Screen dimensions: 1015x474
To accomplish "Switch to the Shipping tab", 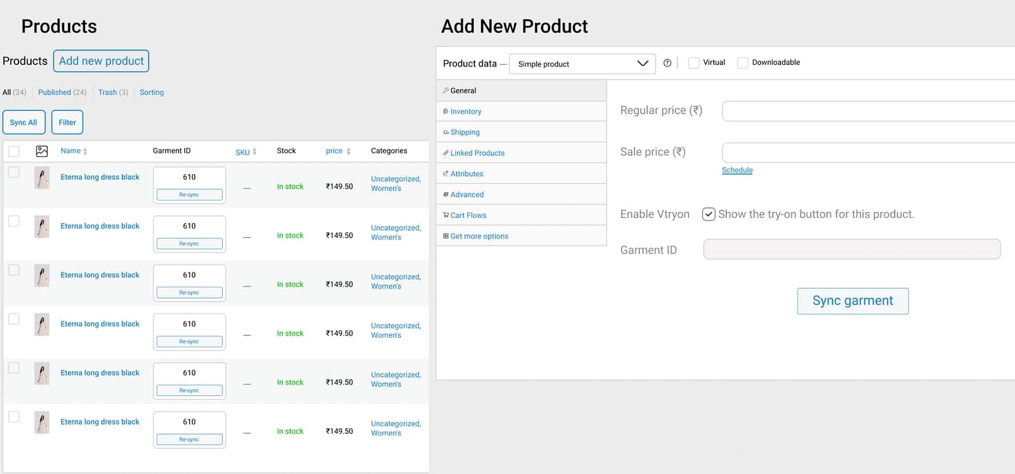I will (x=465, y=132).
